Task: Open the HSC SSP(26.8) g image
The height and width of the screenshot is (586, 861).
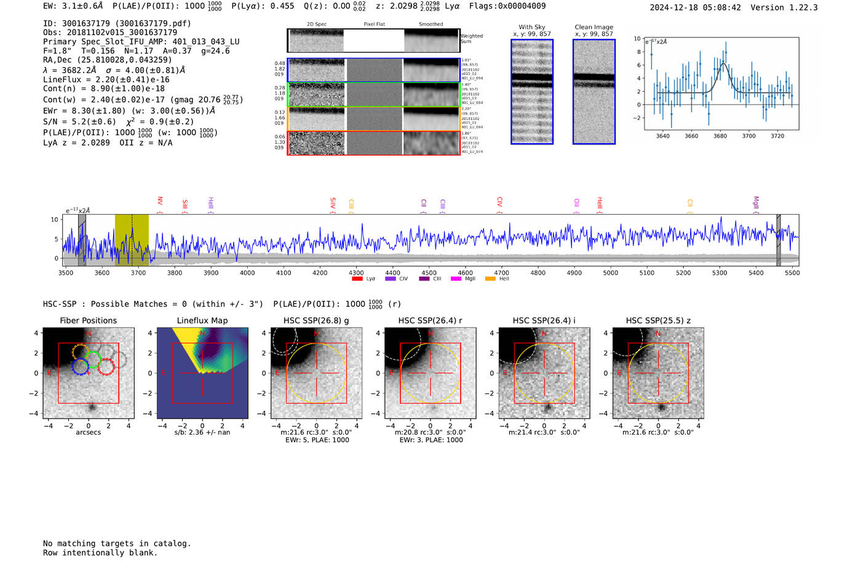Action: coord(316,373)
